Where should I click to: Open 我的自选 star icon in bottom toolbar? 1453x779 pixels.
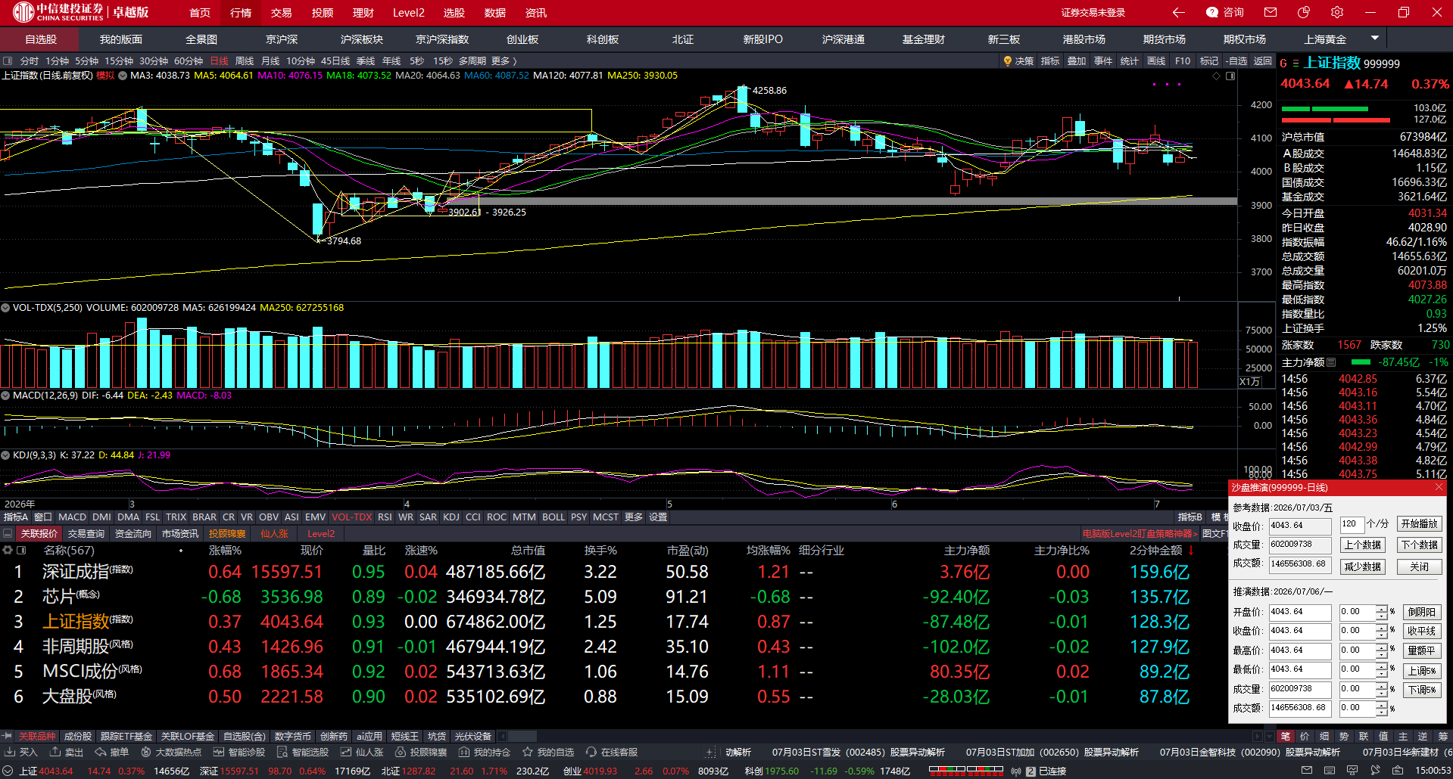[x=528, y=752]
